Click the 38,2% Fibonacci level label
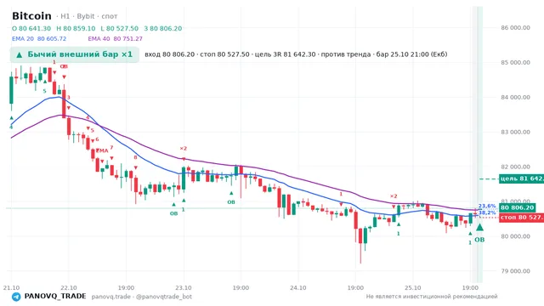 pyautogui.click(x=487, y=212)
